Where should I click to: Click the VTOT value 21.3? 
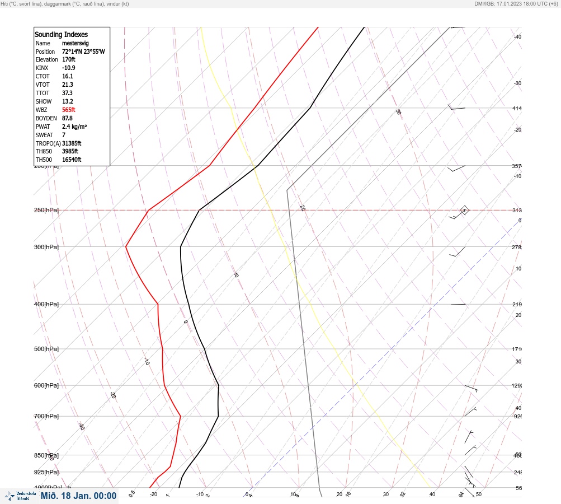pos(67,85)
